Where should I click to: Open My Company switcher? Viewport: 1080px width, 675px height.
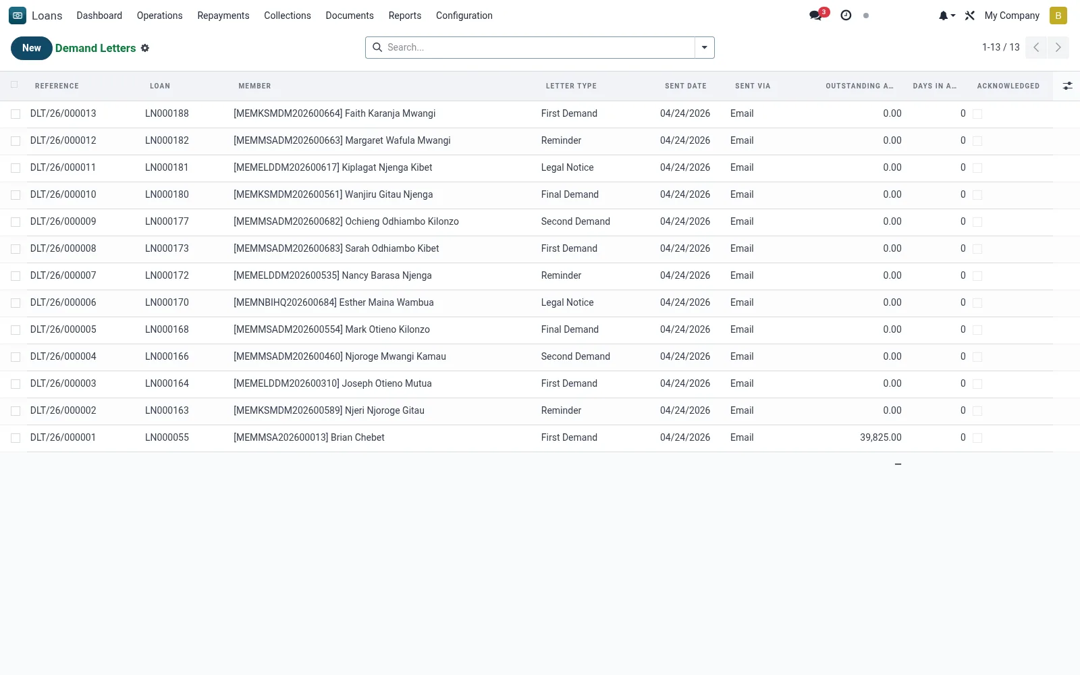pos(1012,16)
